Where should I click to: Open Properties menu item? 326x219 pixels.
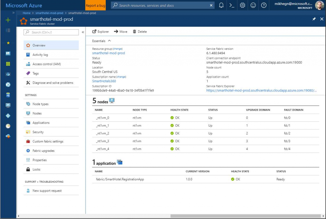click(x=51, y=160)
